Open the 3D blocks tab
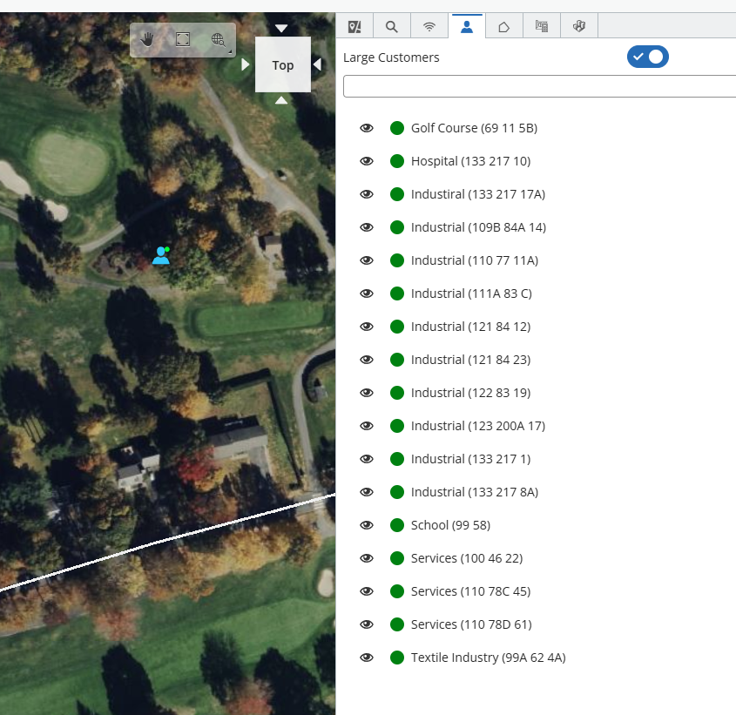Viewport: 736px width, 715px height. click(x=578, y=26)
